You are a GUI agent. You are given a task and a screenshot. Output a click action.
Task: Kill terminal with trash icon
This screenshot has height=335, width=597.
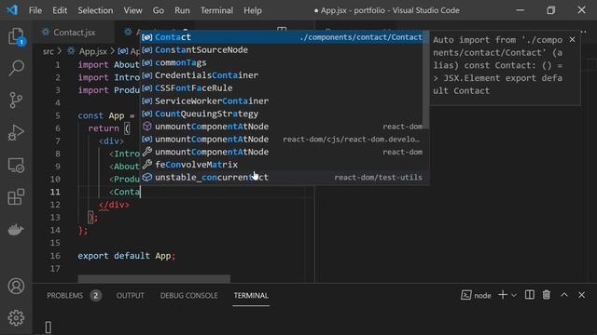tap(547, 295)
